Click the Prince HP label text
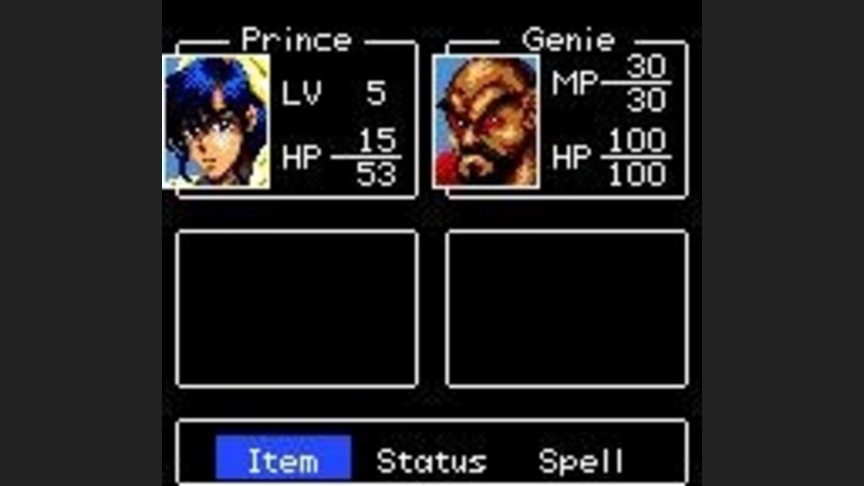Image resolution: width=864 pixels, height=486 pixels. pos(302,157)
